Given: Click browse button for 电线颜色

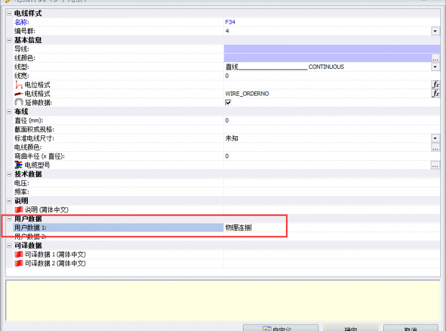Looking at the screenshot, I should pyautogui.click(x=435, y=147).
